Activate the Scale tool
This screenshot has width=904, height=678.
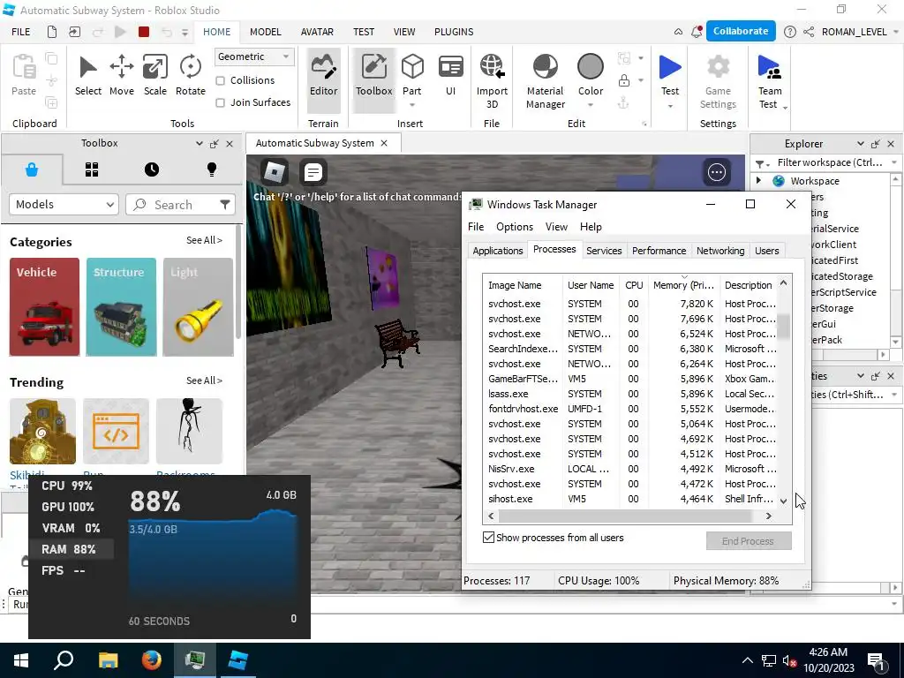tap(155, 75)
